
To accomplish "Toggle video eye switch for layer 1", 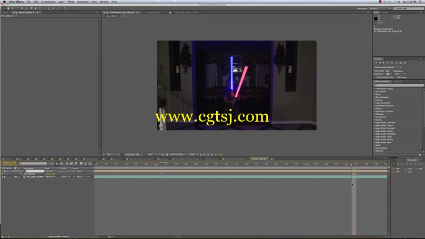I will point(3,171).
